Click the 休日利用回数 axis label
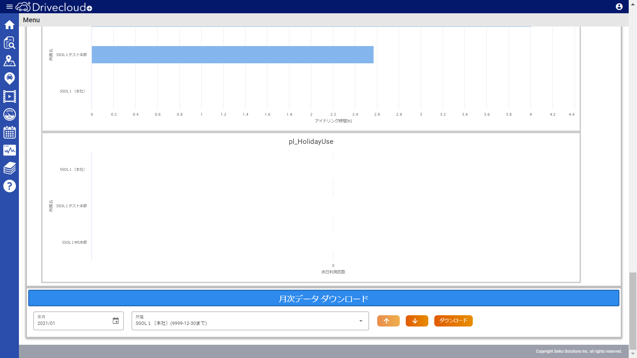This screenshot has height=358, width=637. [x=333, y=272]
